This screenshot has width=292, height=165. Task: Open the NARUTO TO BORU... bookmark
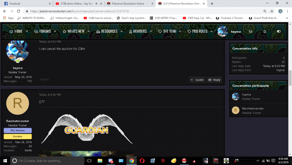pos(32,18)
